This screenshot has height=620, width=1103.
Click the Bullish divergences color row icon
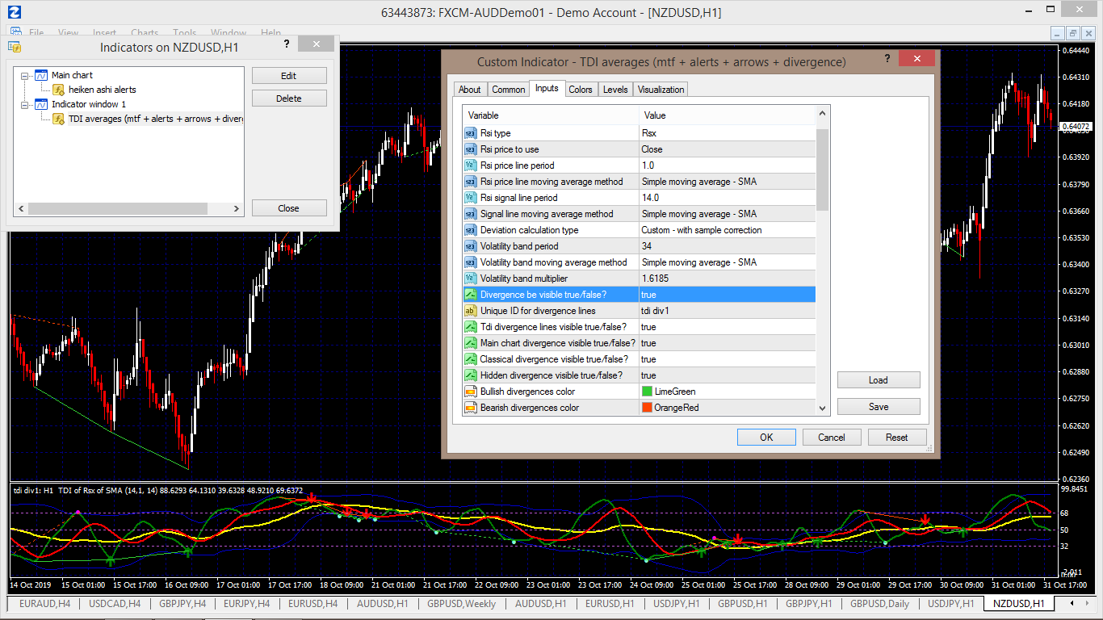[471, 392]
